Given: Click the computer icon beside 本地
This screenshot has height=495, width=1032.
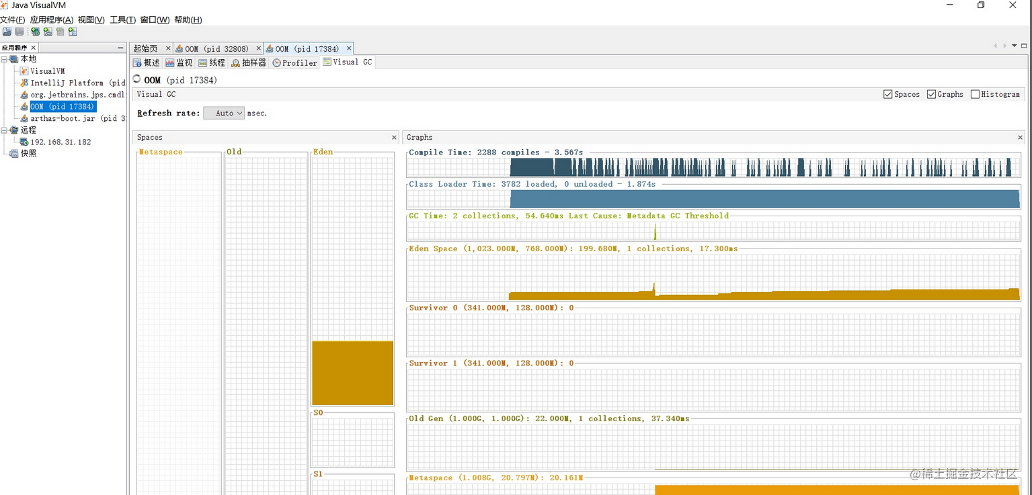Looking at the screenshot, I should click(x=14, y=59).
